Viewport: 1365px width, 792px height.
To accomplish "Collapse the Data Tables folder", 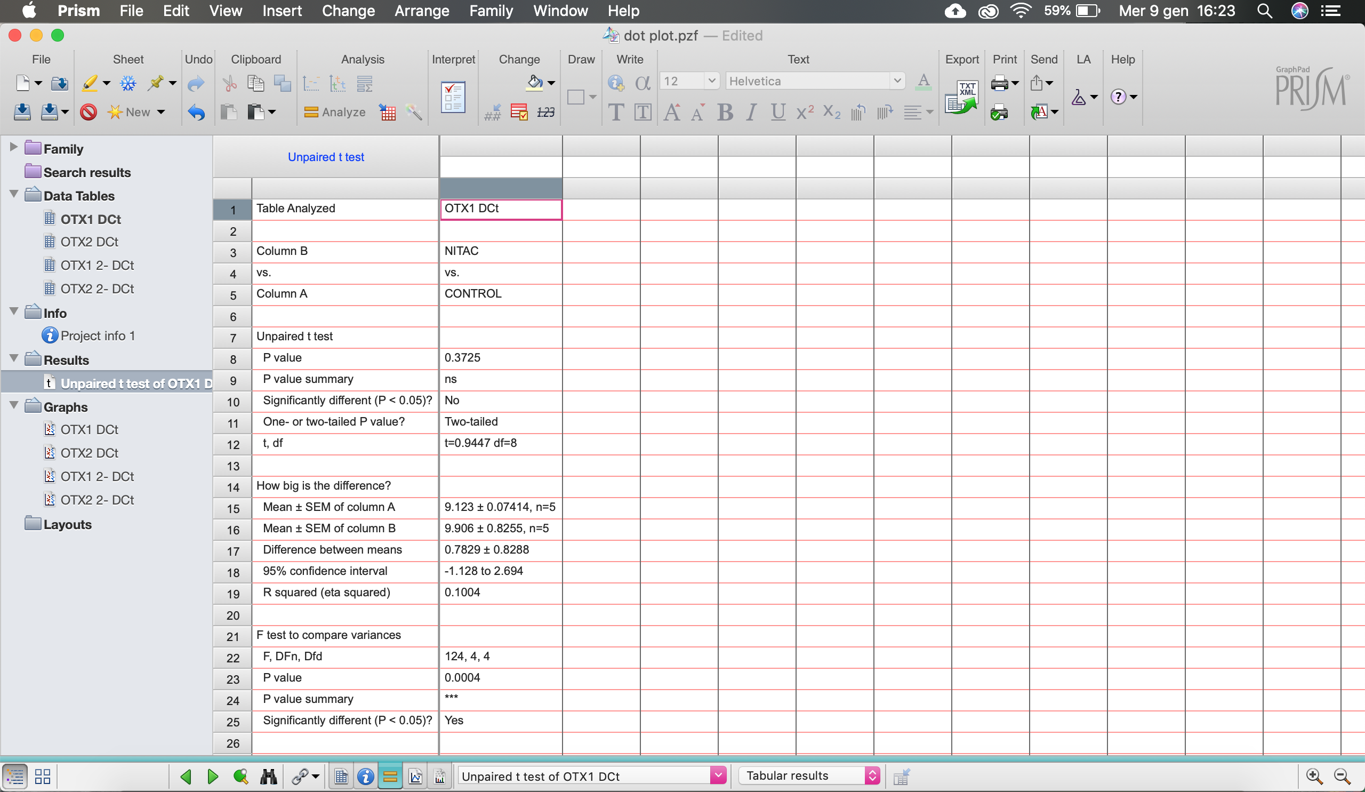I will (x=14, y=194).
